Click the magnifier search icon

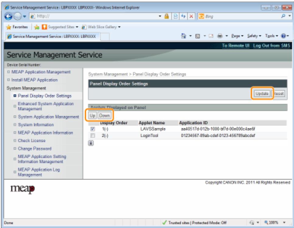pos(283,16)
